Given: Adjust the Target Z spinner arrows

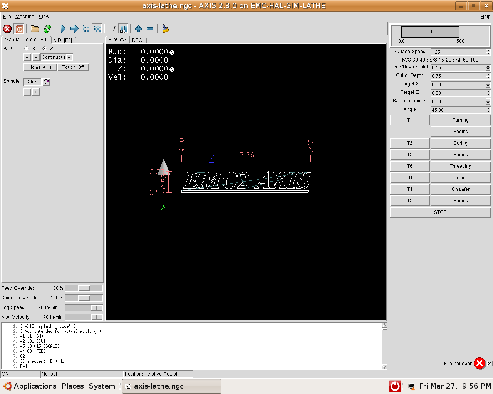Looking at the screenshot, I should [x=488, y=93].
